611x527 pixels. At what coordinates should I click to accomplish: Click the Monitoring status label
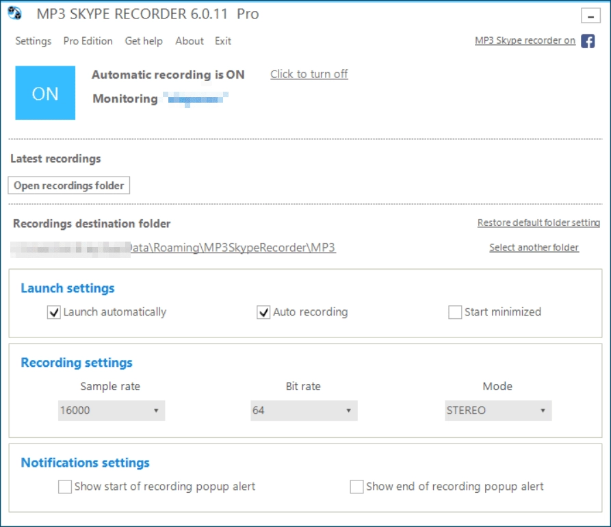(x=125, y=99)
